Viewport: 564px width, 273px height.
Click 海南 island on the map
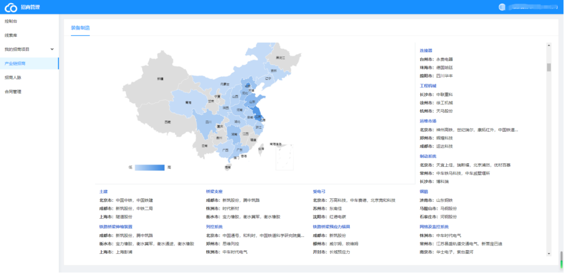click(227, 167)
